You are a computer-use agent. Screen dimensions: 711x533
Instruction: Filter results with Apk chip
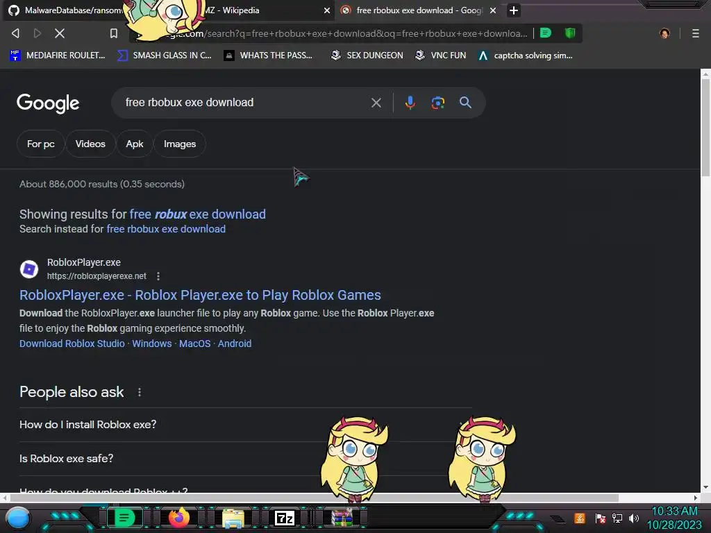coord(134,144)
